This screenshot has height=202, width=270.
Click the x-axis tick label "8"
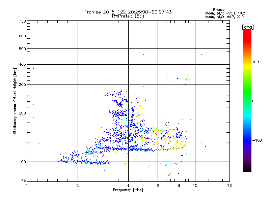click(179, 186)
